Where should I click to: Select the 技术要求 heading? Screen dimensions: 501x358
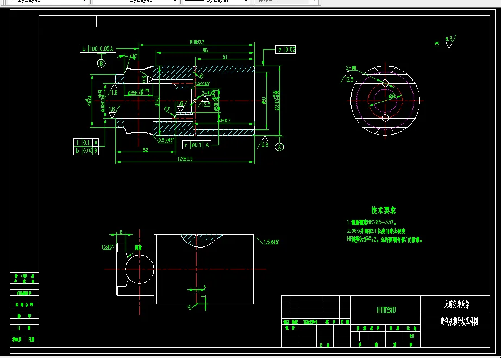coord(384,211)
